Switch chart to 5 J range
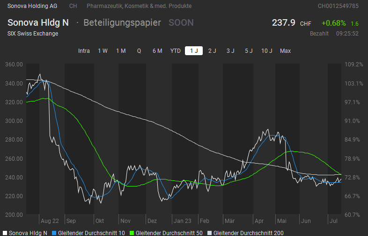 pyautogui.click(x=249, y=51)
